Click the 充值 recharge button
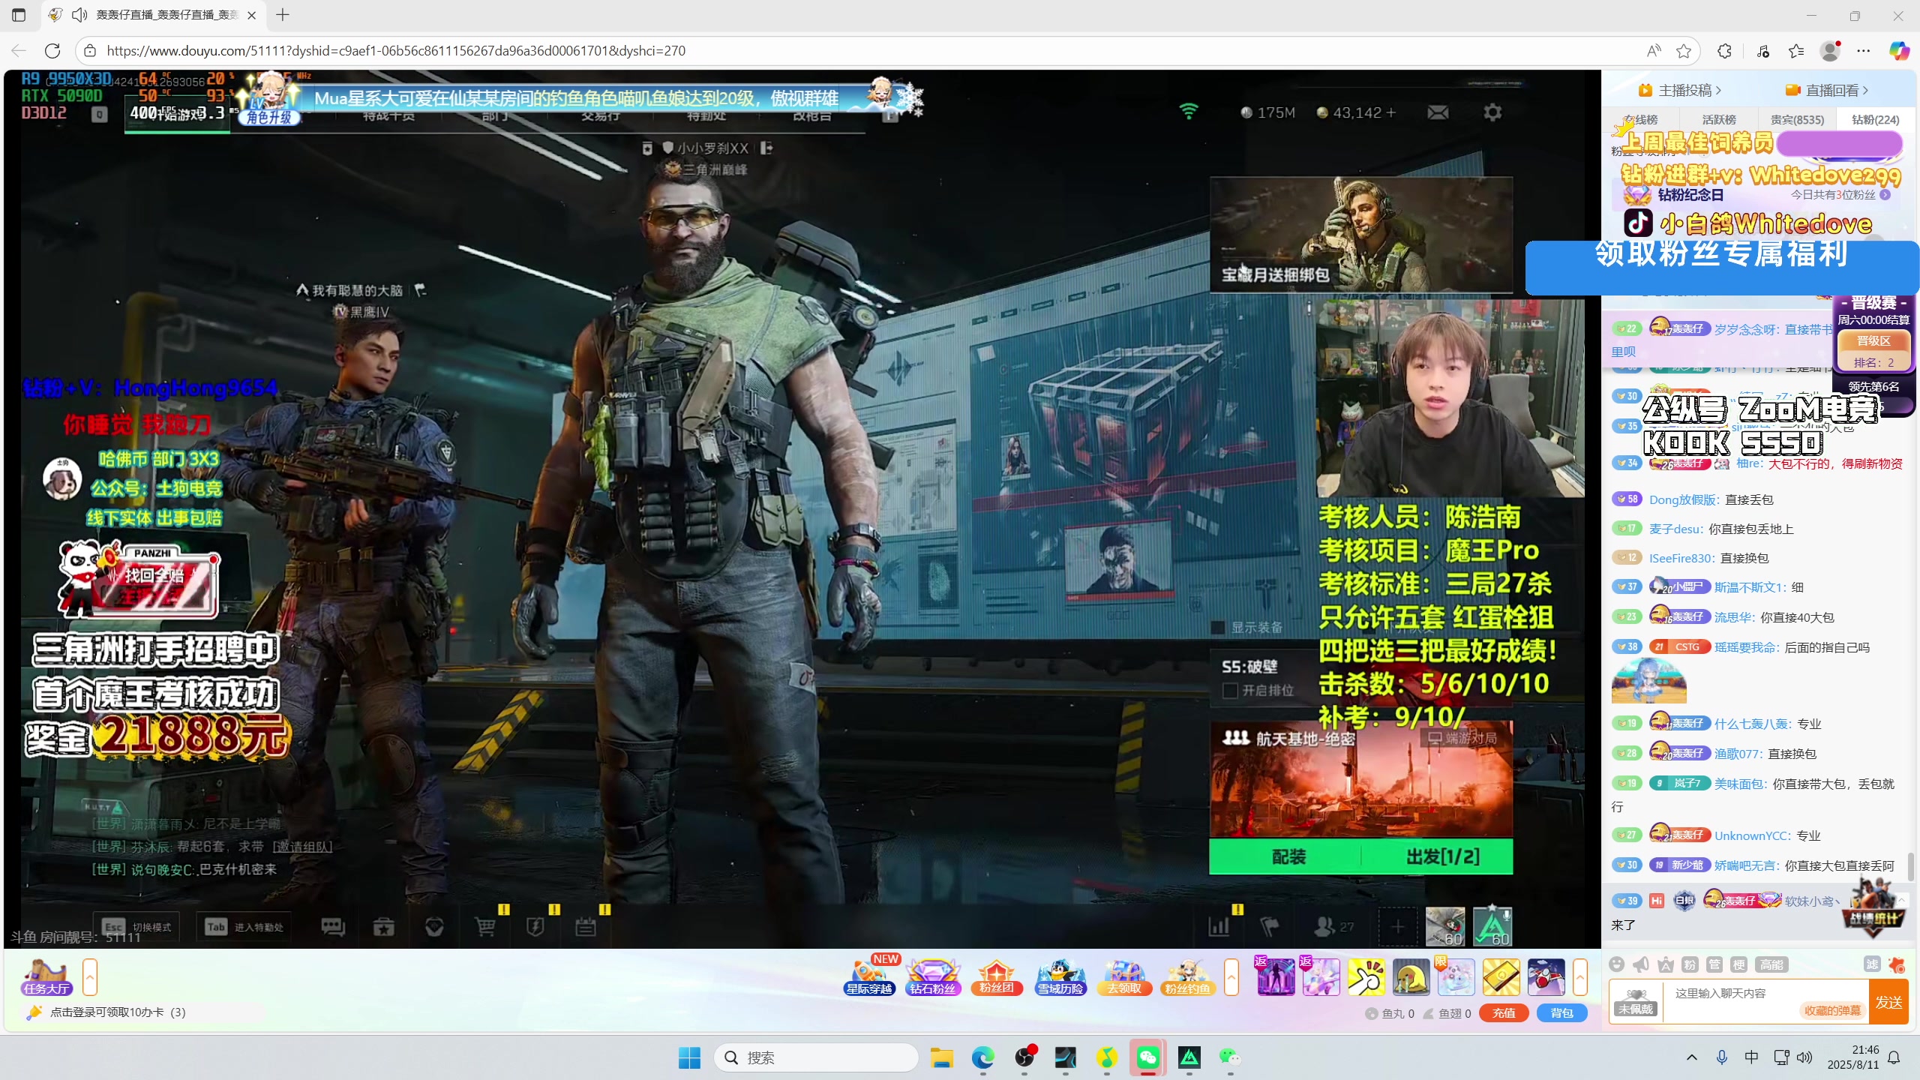Screen dimensions: 1920x1080 [x=1504, y=1013]
